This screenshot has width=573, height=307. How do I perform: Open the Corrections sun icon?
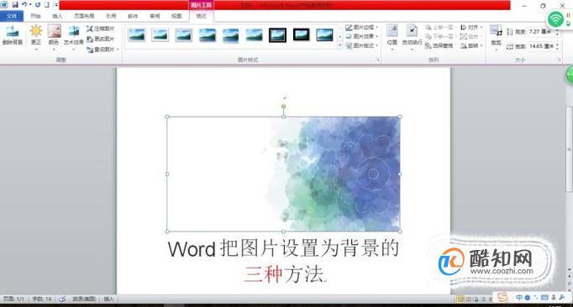[x=36, y=34]
